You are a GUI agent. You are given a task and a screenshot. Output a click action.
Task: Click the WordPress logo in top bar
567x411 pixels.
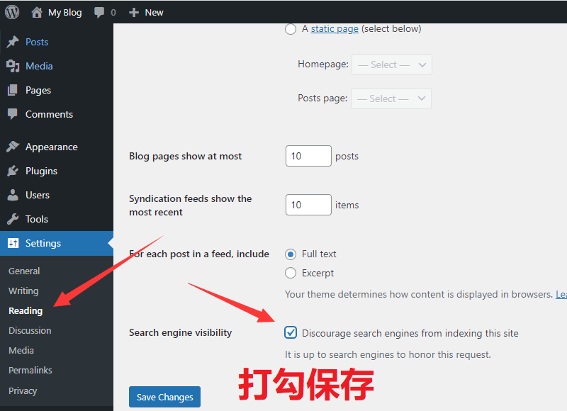click(11, 11)
